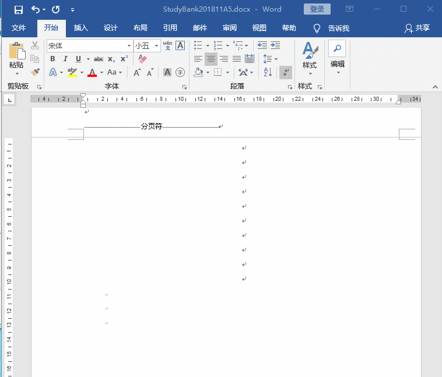Open the font size box showing 小五
Screen dimensions: 442x377
pos(147,45)
